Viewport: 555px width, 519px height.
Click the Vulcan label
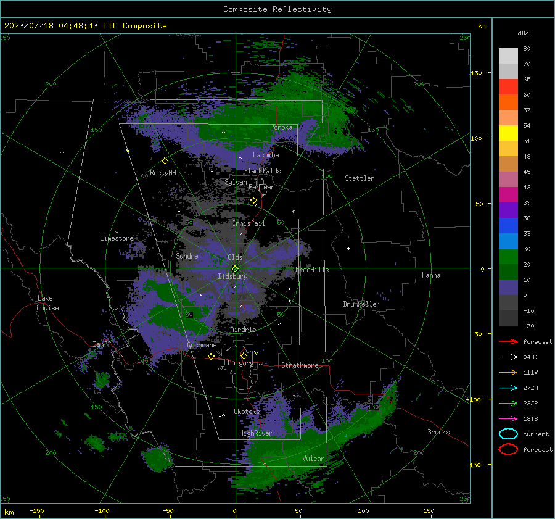314,459
